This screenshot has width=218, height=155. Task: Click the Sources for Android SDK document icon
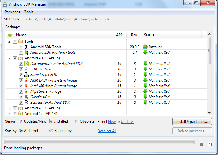[26, 103]
